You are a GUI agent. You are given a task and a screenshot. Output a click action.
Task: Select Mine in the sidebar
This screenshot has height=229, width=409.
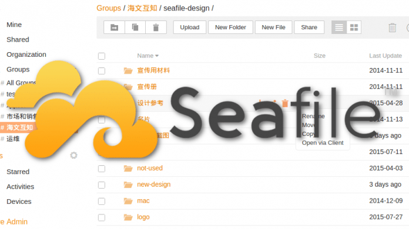click(x=14, y=25)
